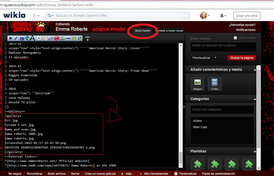Viewport: 274px width, 176px height.
Task: Click the editor scrollbar down arrow
Action: click(x=181, y=165)
